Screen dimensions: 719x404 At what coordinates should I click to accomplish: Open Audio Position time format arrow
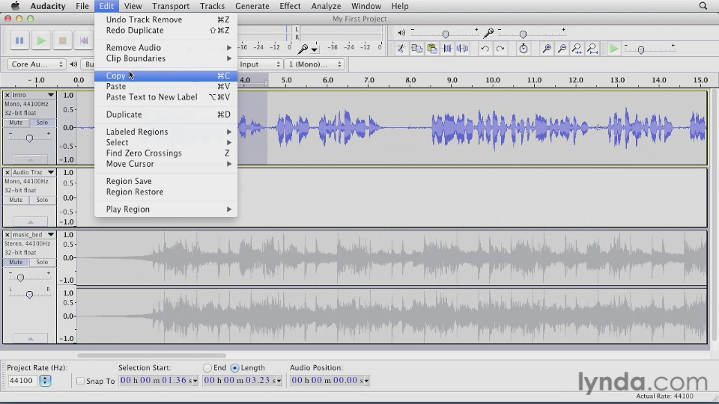click(x=366, y=381)
